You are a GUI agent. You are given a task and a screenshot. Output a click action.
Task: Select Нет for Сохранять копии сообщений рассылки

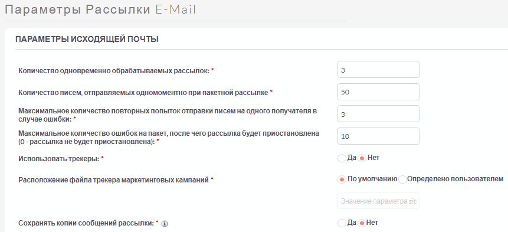click(x=362, y=223)
